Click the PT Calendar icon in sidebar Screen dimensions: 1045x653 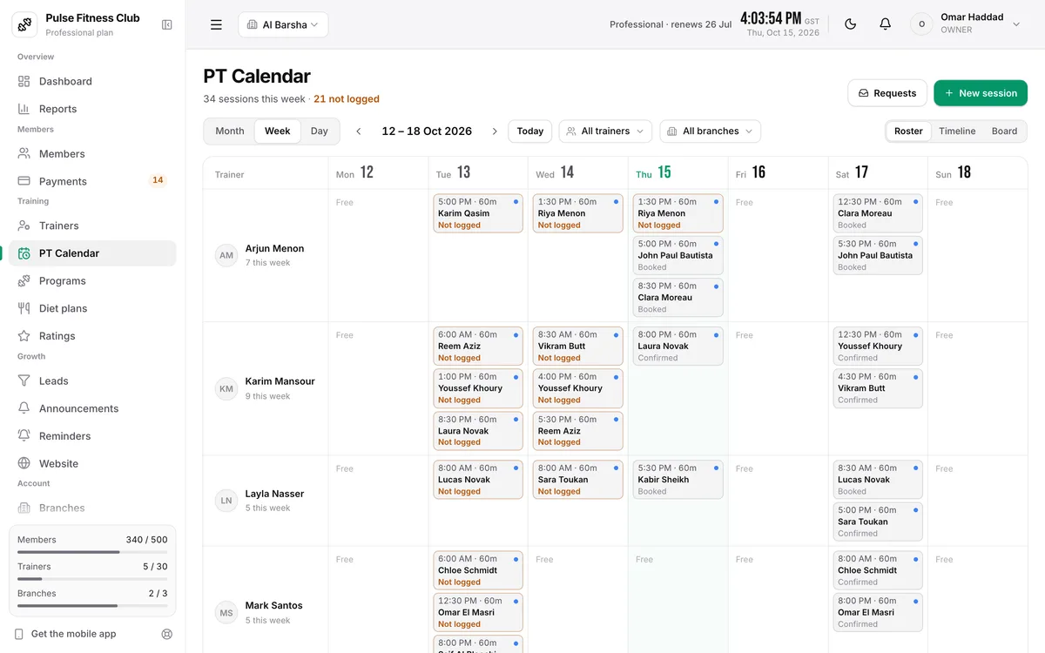(x=24, y=253)
